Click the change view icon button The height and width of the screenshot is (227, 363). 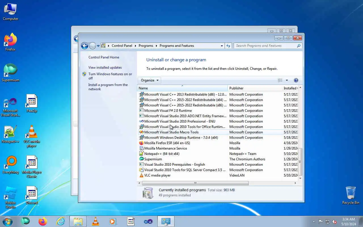(280, 80)
